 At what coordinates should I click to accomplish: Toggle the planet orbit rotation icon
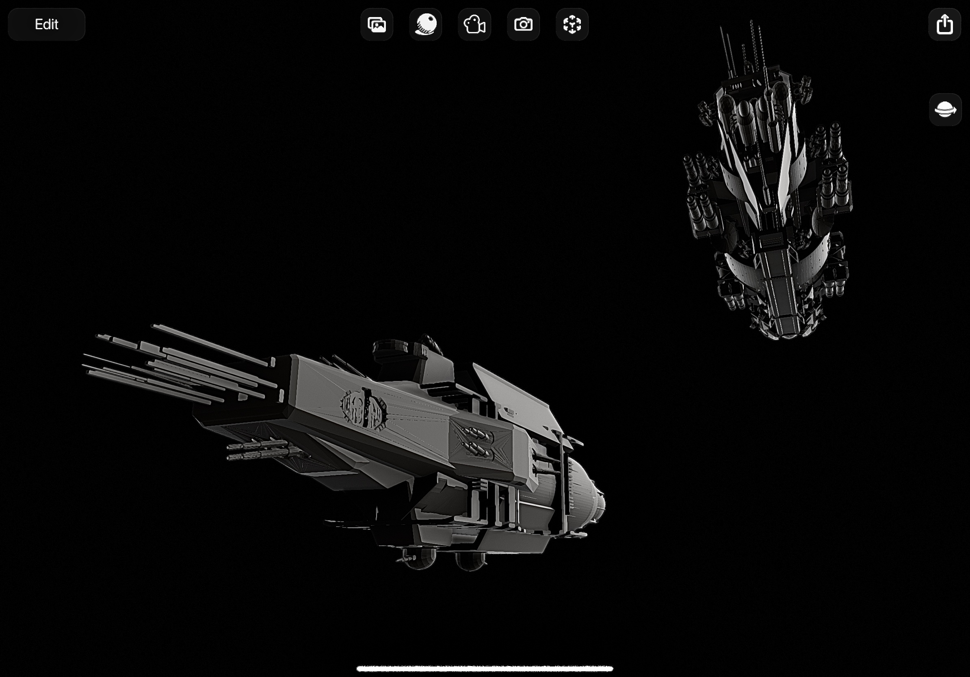click(946, 110)
